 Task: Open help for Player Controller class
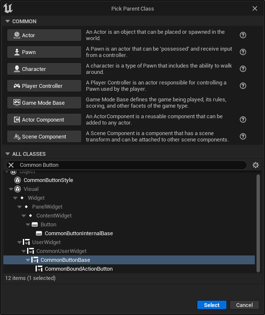pyautogui.click(x=243, y=86)
